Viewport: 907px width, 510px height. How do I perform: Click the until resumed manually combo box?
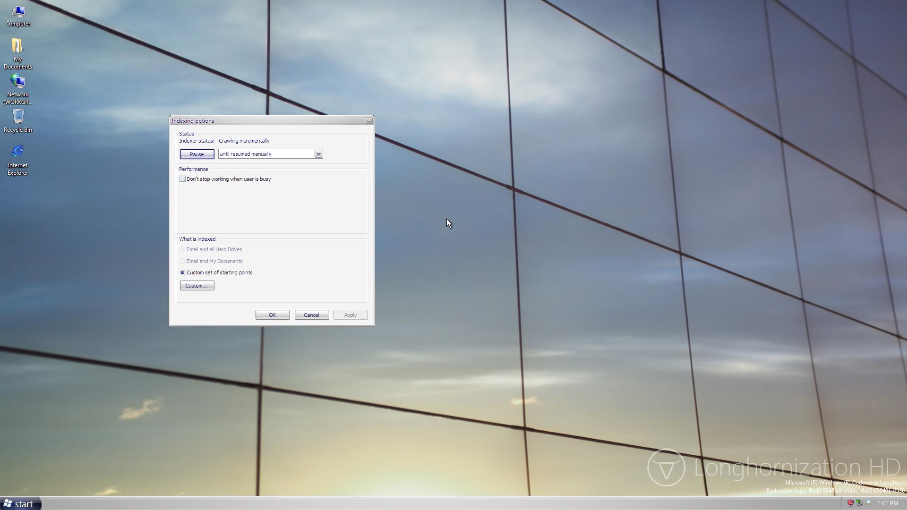pyautogui.click(x=266, y=154)
